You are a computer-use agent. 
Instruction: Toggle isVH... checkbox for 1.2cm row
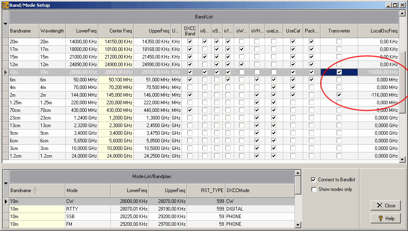pyautogui.click(x=257, y=156)
